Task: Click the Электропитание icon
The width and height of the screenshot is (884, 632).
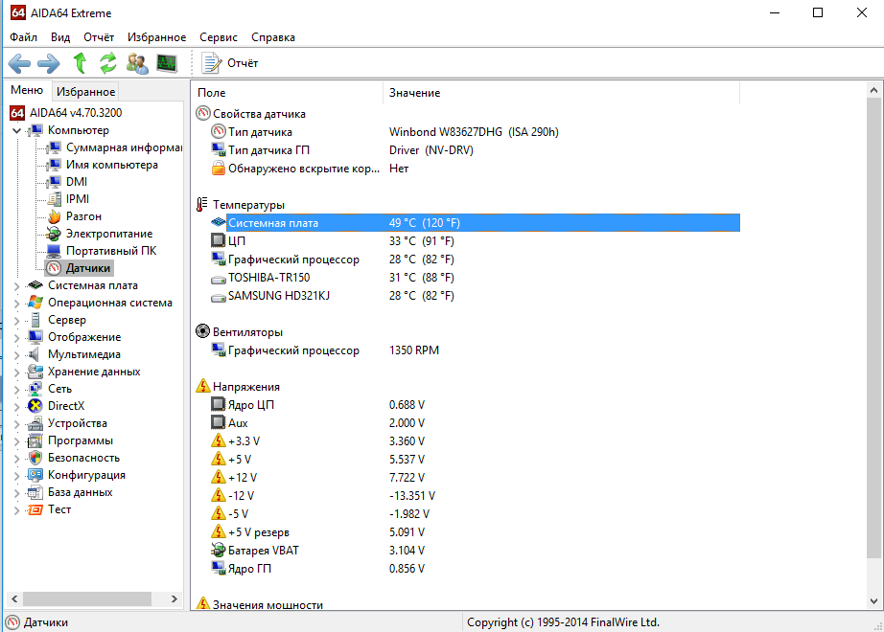Action: tap(54, 234)
